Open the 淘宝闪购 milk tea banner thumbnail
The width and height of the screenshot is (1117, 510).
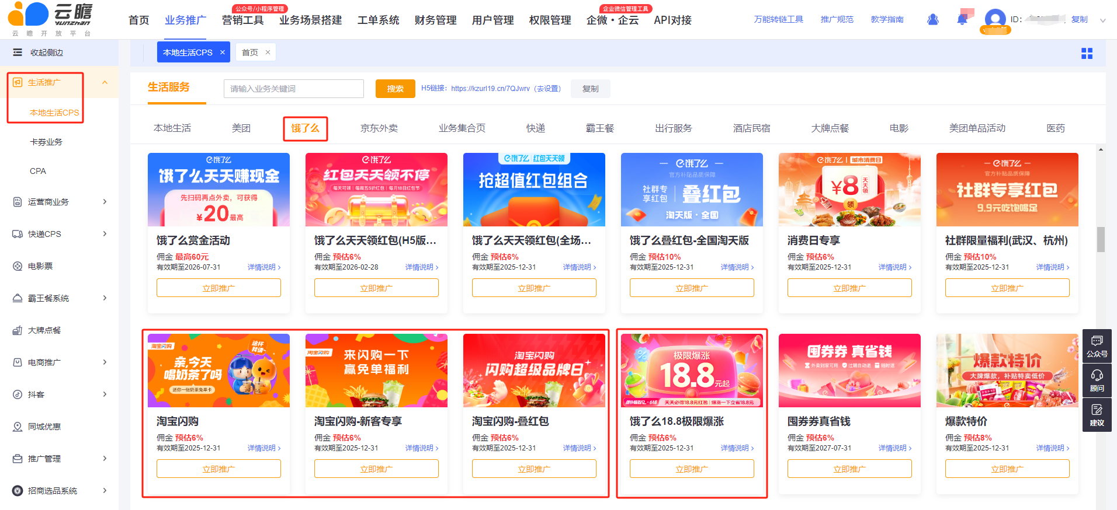218,371
